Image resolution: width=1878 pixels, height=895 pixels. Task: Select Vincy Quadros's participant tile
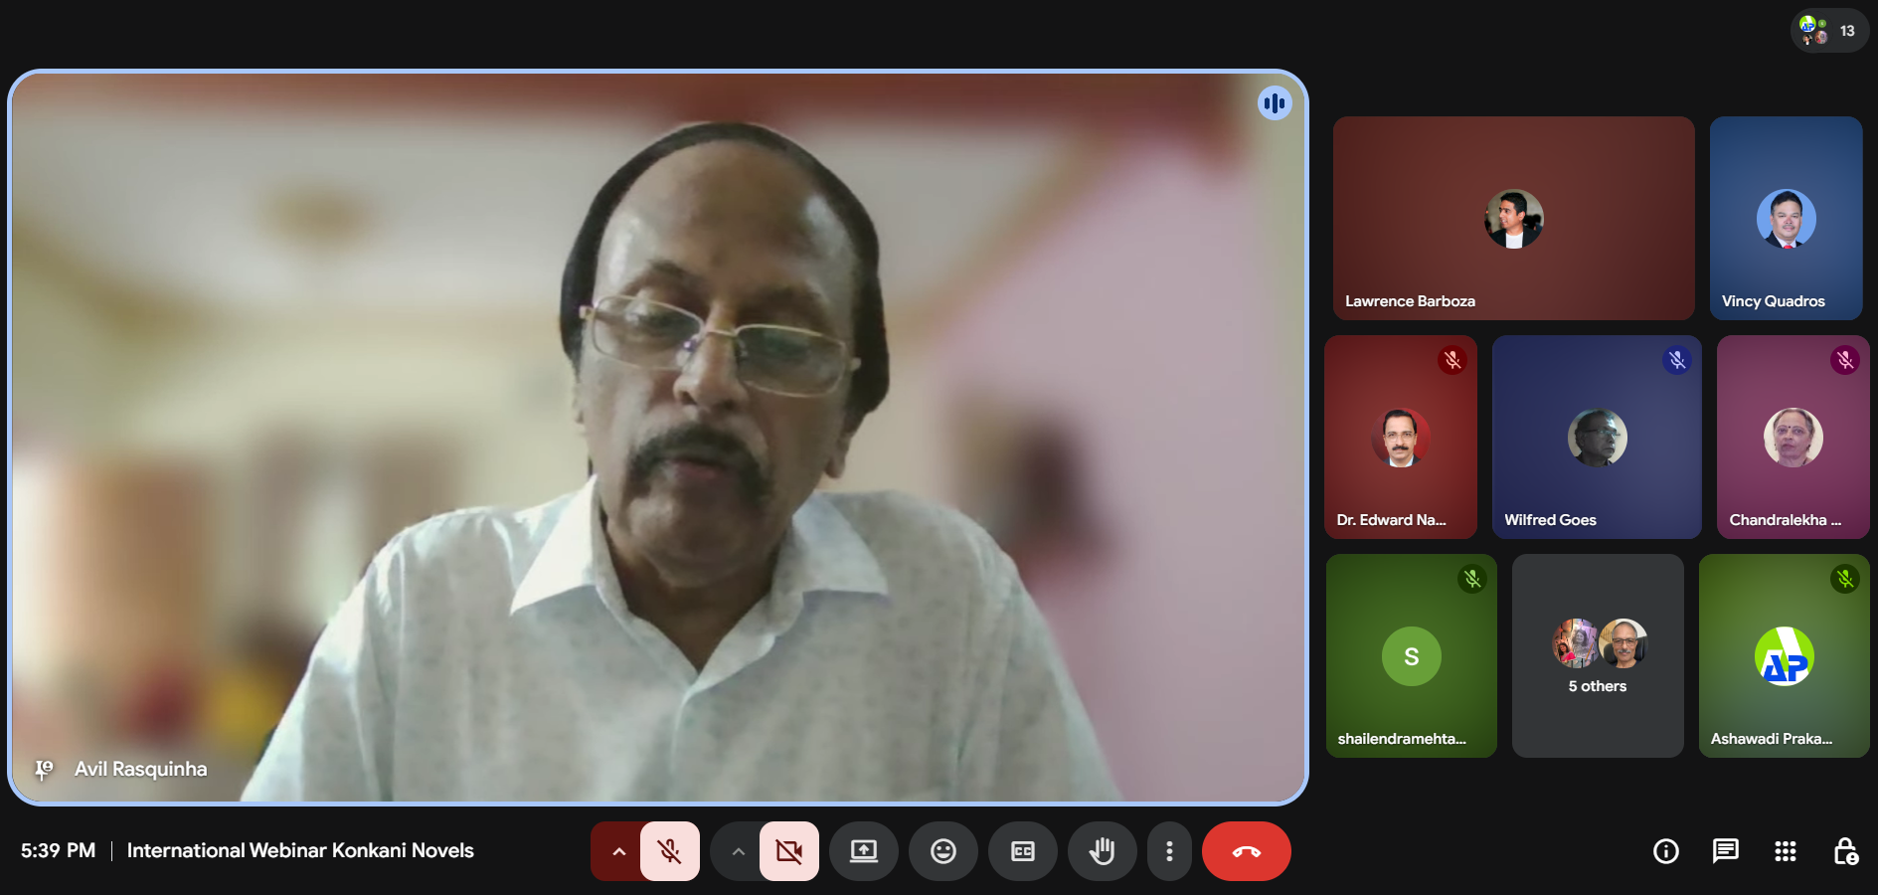[x=1786, y=219]
